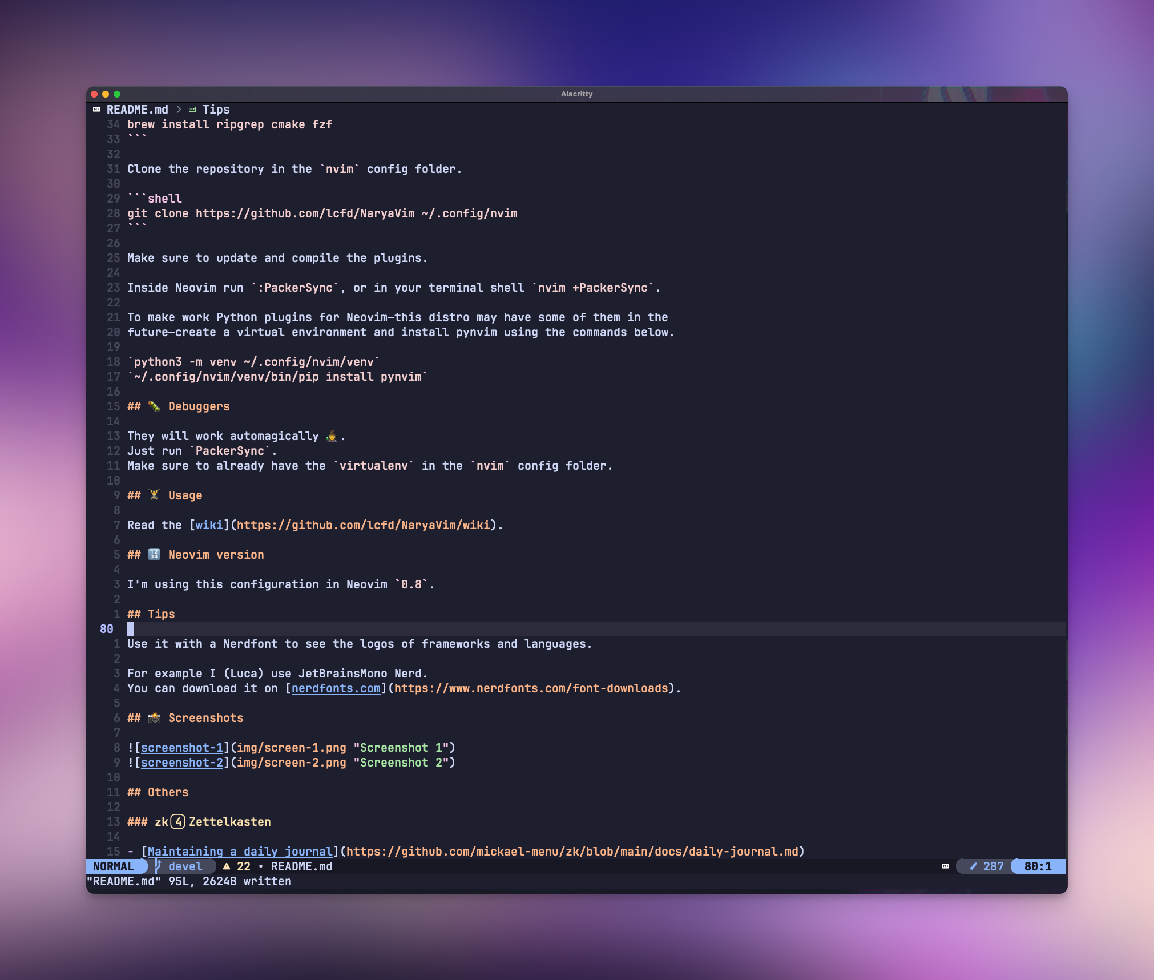Click the NORMAL mode indicator
The height and width of the screenshot is (980, 1154).
114,866
